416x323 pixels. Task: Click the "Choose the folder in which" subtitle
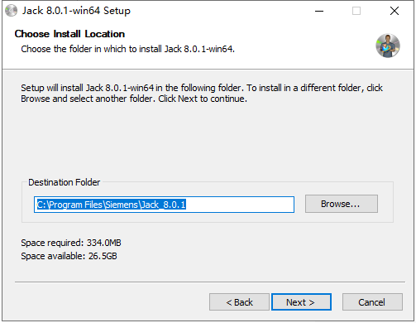coord(128,49)
